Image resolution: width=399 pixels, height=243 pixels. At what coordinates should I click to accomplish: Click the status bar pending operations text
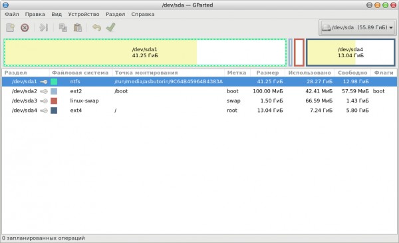point(43,238)
